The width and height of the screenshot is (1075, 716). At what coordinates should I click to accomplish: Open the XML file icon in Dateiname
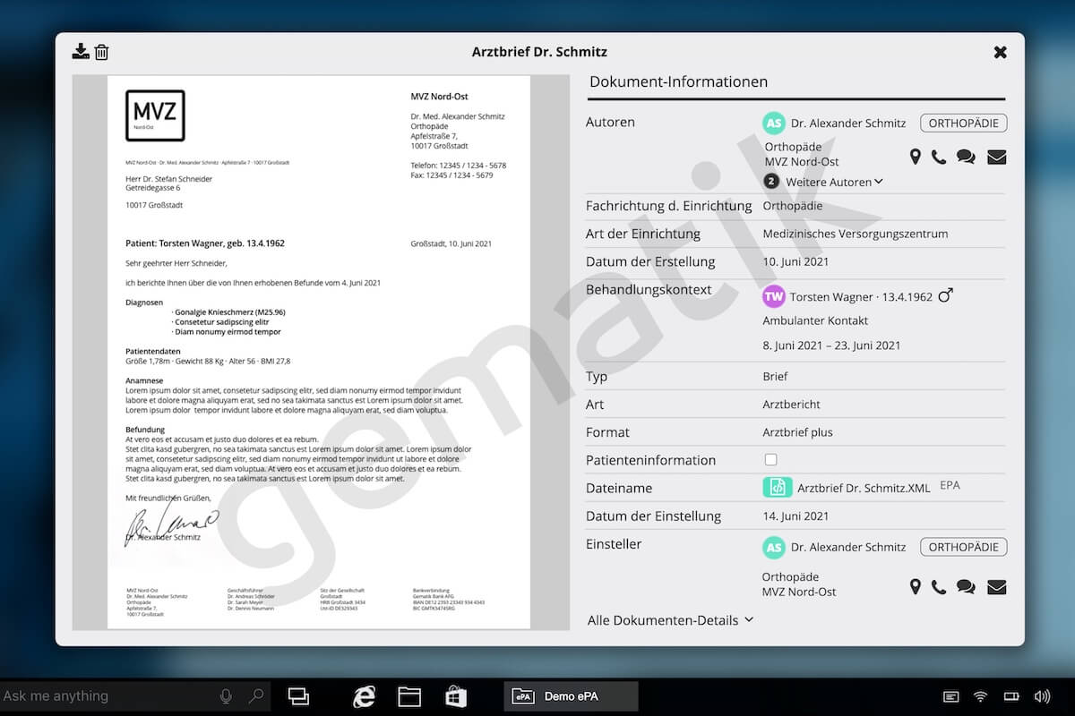778,488
